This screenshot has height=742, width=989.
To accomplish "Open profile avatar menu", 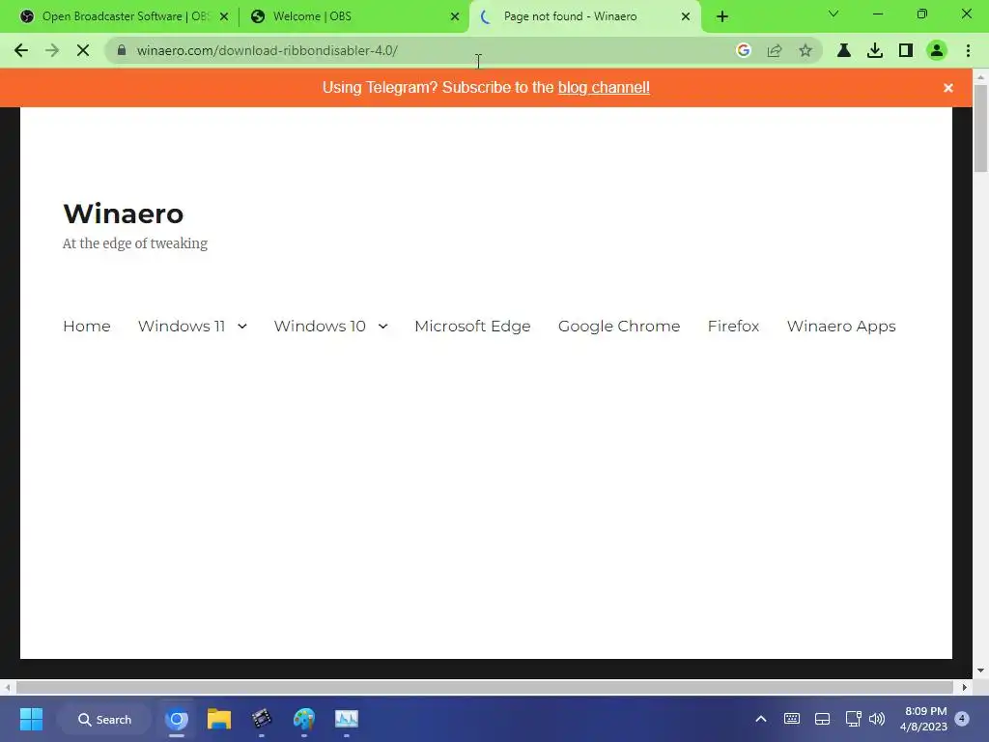I will click(937, 50).
